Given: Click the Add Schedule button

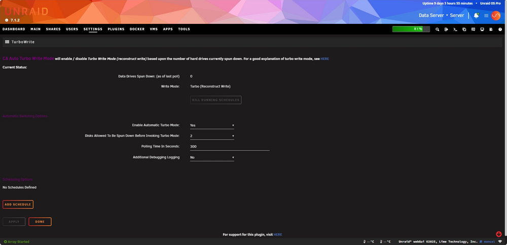Looking at the screenshot, I should [x=18, y=204].
